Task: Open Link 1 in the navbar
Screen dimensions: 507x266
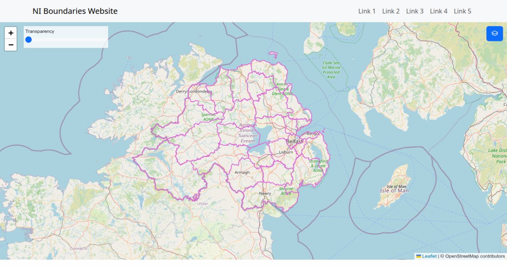Action: click(367, 11)
